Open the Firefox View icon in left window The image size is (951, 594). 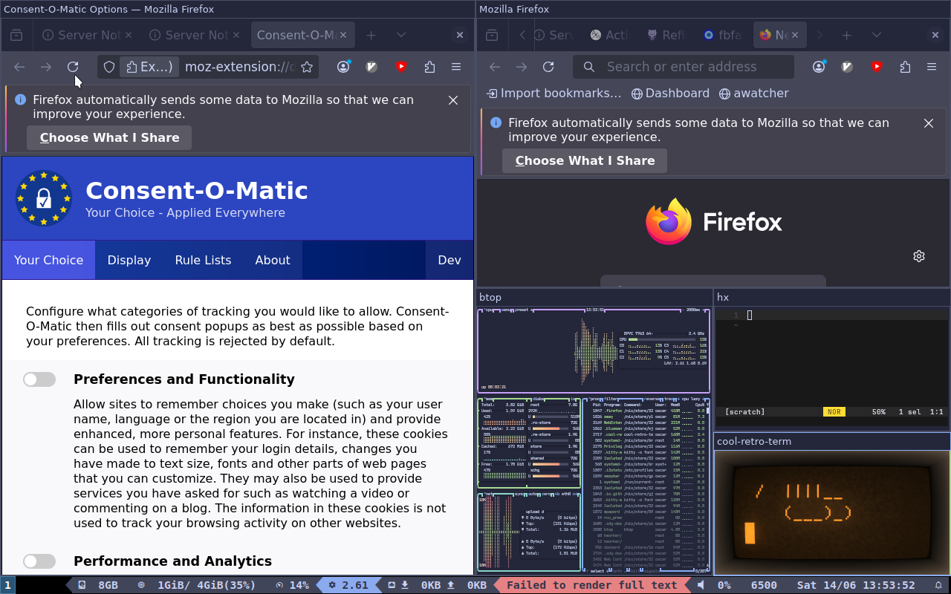click(16, 35)
